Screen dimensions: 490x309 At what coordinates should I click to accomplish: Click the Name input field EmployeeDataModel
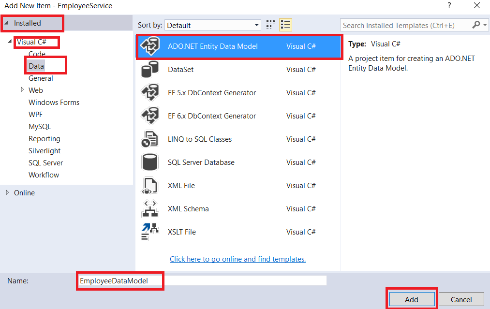pyautogui.click(x=202, y=280)
